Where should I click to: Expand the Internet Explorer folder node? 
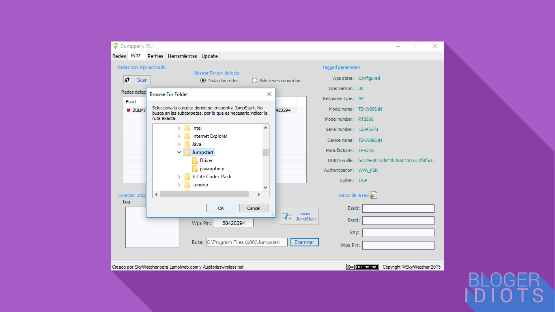pyautogui.click(x=179, y=136)
